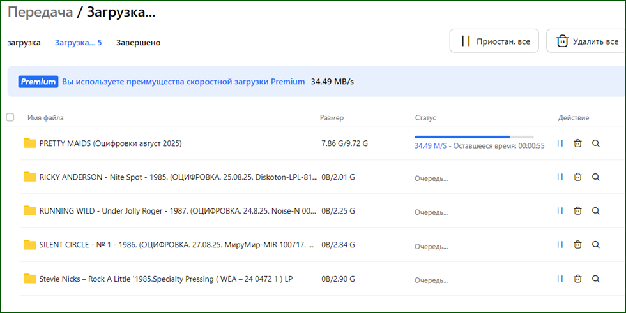The height and width of the screenshot is (313, 626).
Task: Click the Действие column header
Action: [x=574, y=118]
